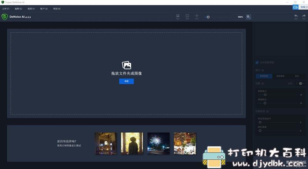Open the 帮助 (Help) menu

coord(57,8)
